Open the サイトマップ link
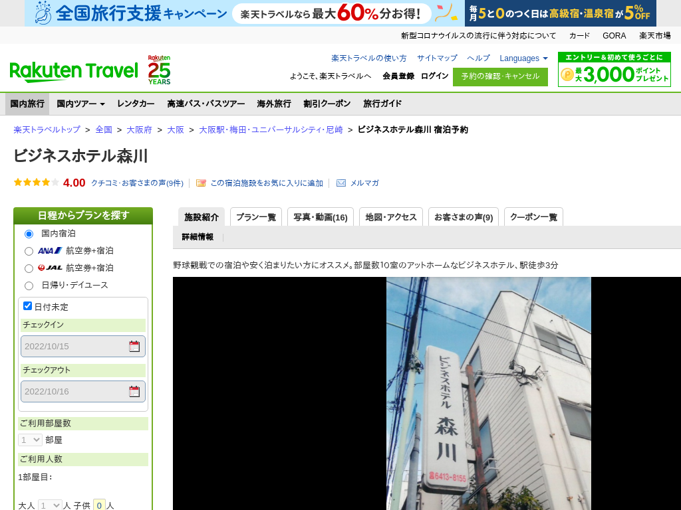Viewport: 681px width, 510px height. [437, 58]
